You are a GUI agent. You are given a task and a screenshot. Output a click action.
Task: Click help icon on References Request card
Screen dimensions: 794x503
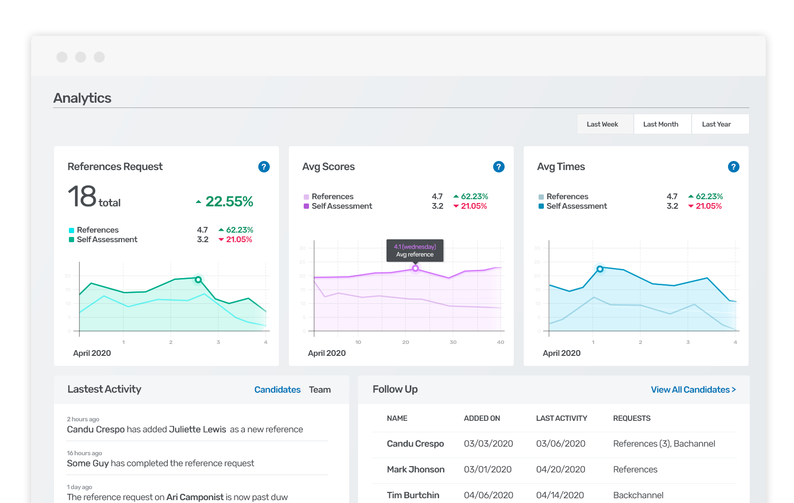tap(264, 167)
